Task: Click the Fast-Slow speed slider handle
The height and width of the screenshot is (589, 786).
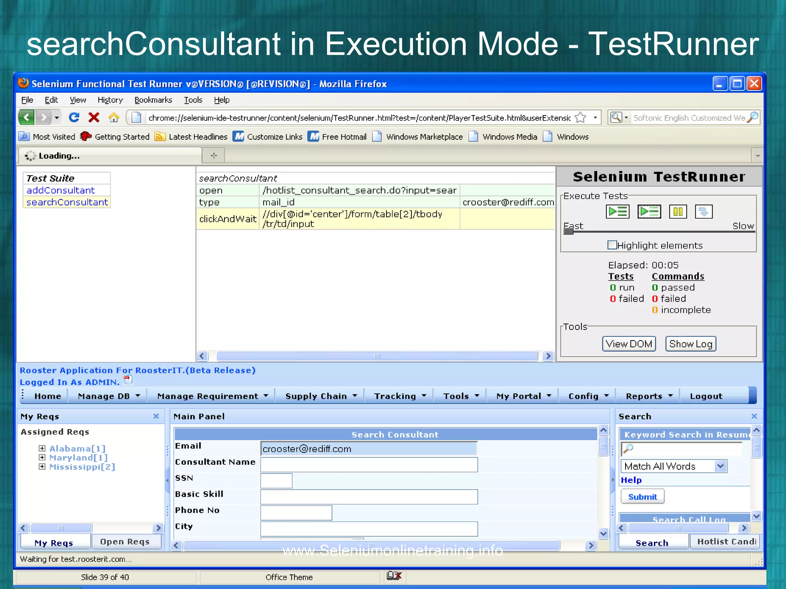Action: 568,231
